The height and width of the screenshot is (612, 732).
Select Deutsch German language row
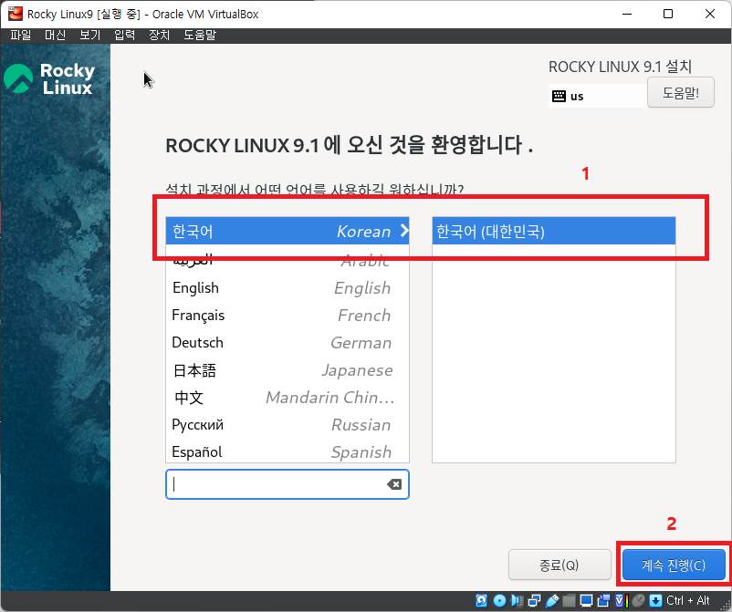tap(288, 343)
